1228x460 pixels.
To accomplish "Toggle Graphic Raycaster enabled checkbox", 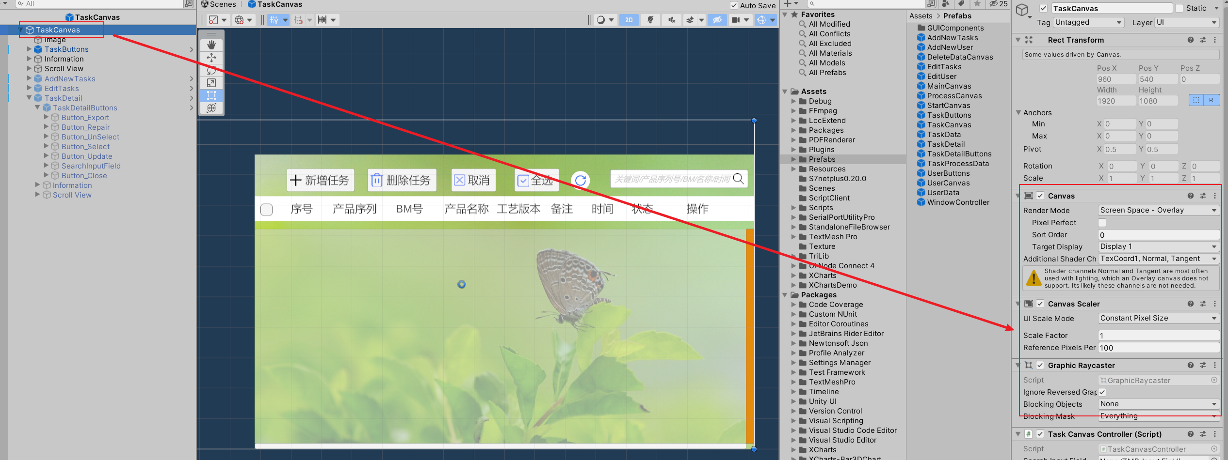I will click(x=1040, y=365).
